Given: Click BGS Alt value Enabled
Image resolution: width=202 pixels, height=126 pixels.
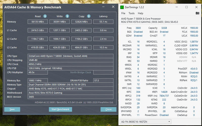Looking at the screenshot, I should click(164, 32).
